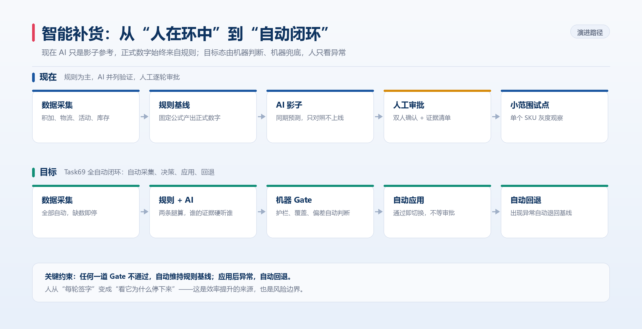Click the text starting Task69 全自动闭环
The image size is (642, 329).
(139, 172)
